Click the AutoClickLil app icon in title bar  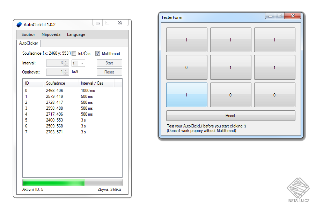tap(19, 24)
